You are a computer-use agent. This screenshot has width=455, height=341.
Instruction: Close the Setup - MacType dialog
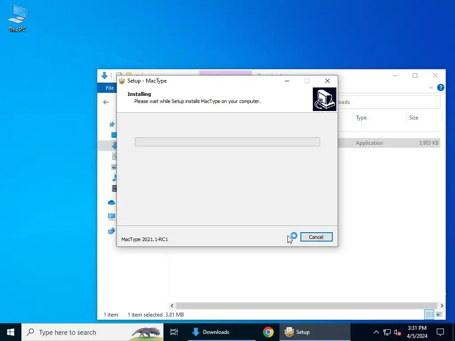(327, 81)
